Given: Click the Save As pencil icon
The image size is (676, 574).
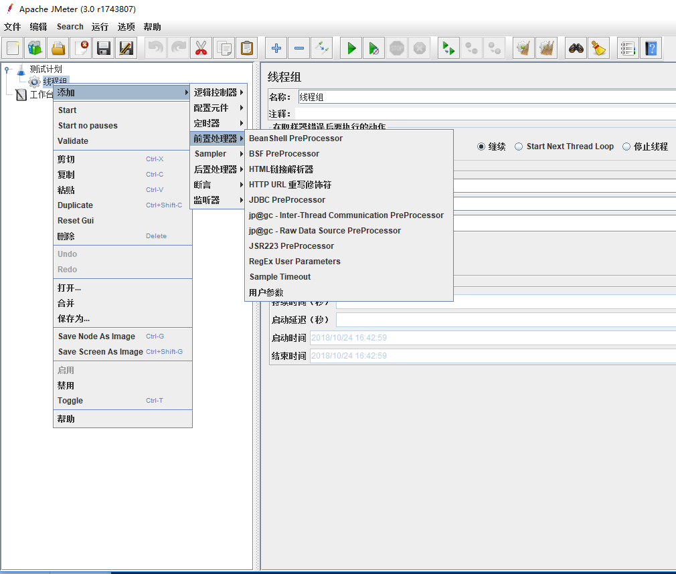Looking at the screenshot, I should click(x=126, y=48).
